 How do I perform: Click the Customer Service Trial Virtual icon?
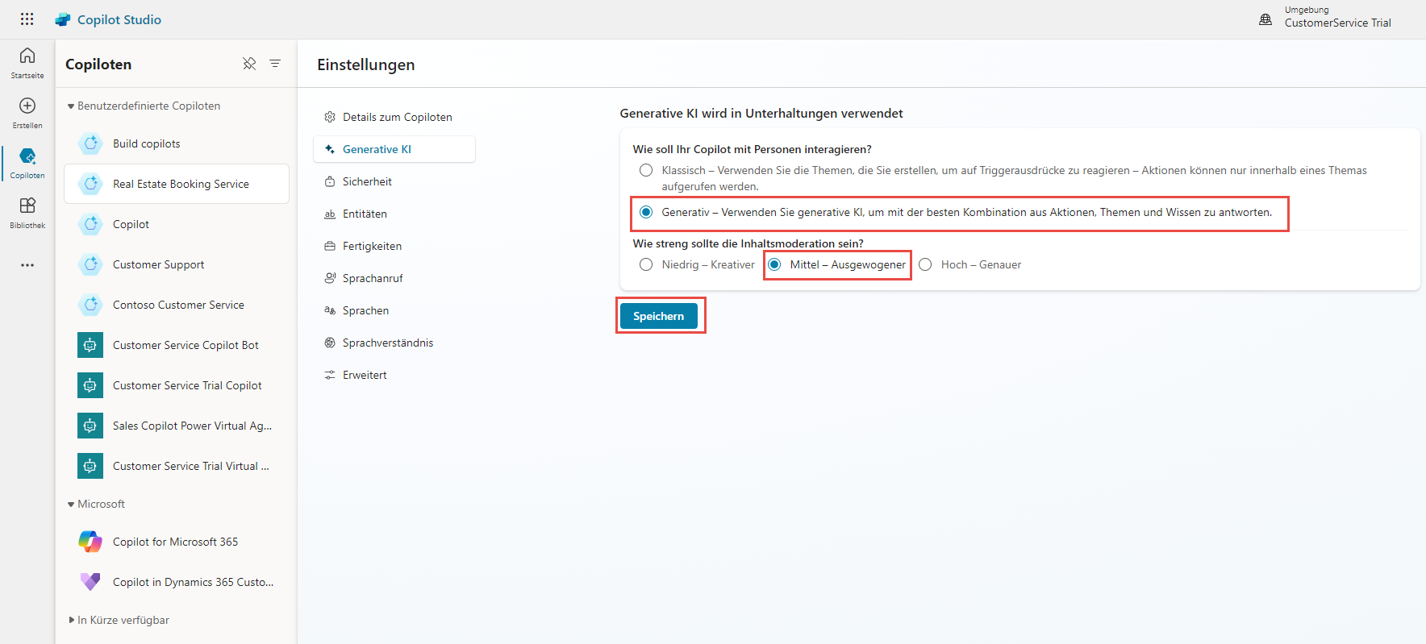[90, 466]
